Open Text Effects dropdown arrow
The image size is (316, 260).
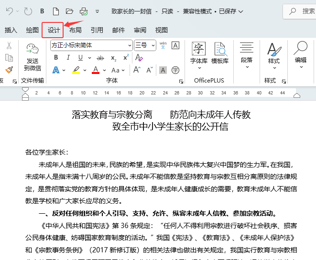64,70
